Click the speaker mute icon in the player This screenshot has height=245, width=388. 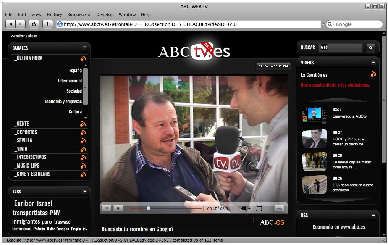coord(244,208)
